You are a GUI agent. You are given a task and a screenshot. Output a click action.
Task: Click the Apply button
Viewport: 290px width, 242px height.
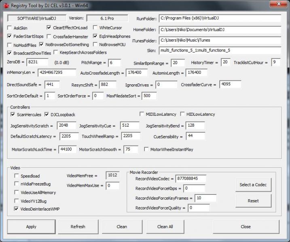click(x=31, y=227)
